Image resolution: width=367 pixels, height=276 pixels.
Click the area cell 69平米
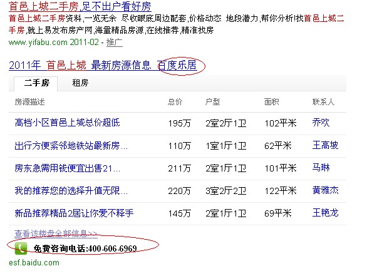point(278,213)
